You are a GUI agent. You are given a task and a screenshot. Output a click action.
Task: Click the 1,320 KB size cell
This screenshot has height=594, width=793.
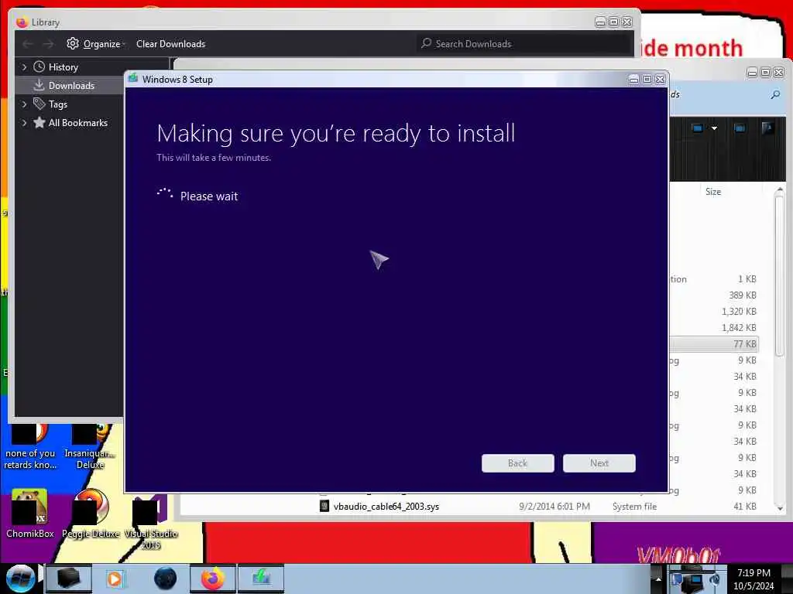[x=739, y=312]
